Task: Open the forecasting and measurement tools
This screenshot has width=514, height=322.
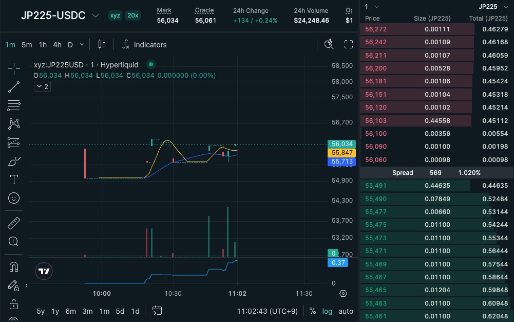Action: point(14,142)
